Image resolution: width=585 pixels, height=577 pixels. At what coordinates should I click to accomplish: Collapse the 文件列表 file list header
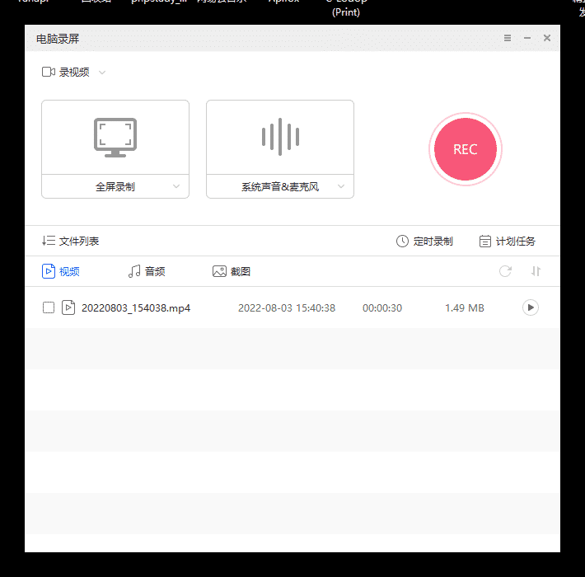[x=70, y=241]
